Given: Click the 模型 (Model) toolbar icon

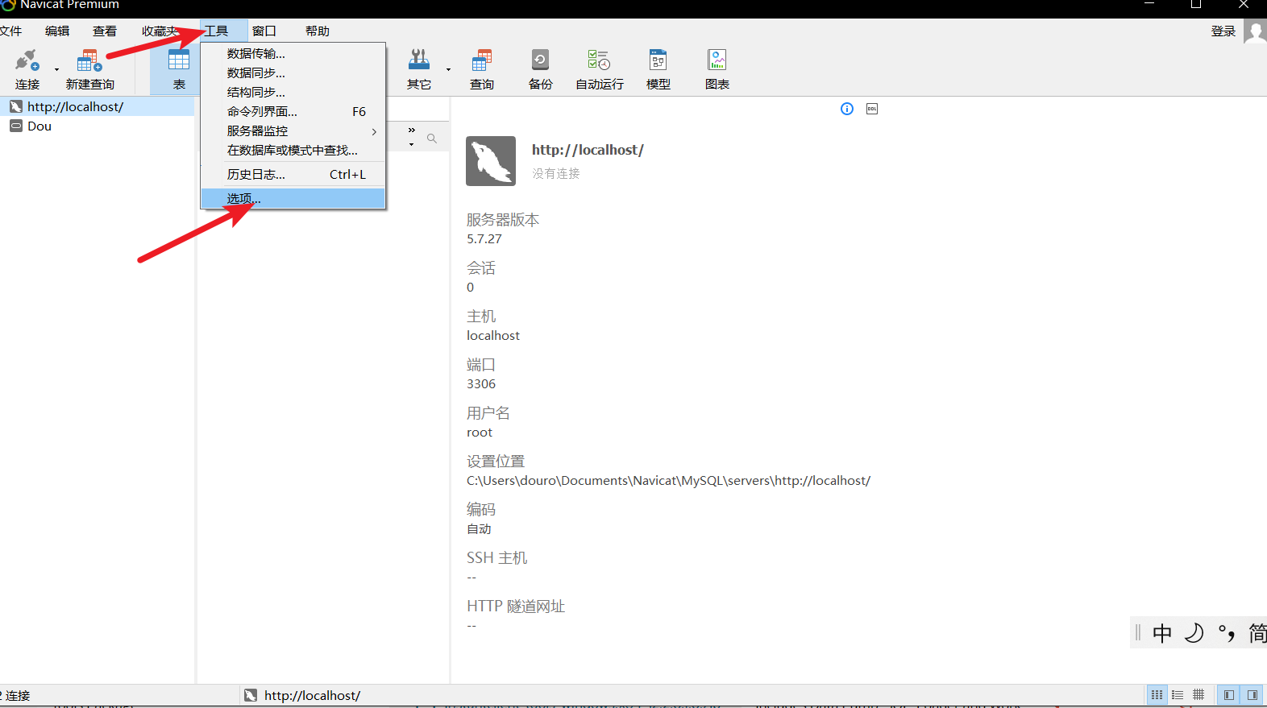Looking at the screenshot, I should point(658,69).
